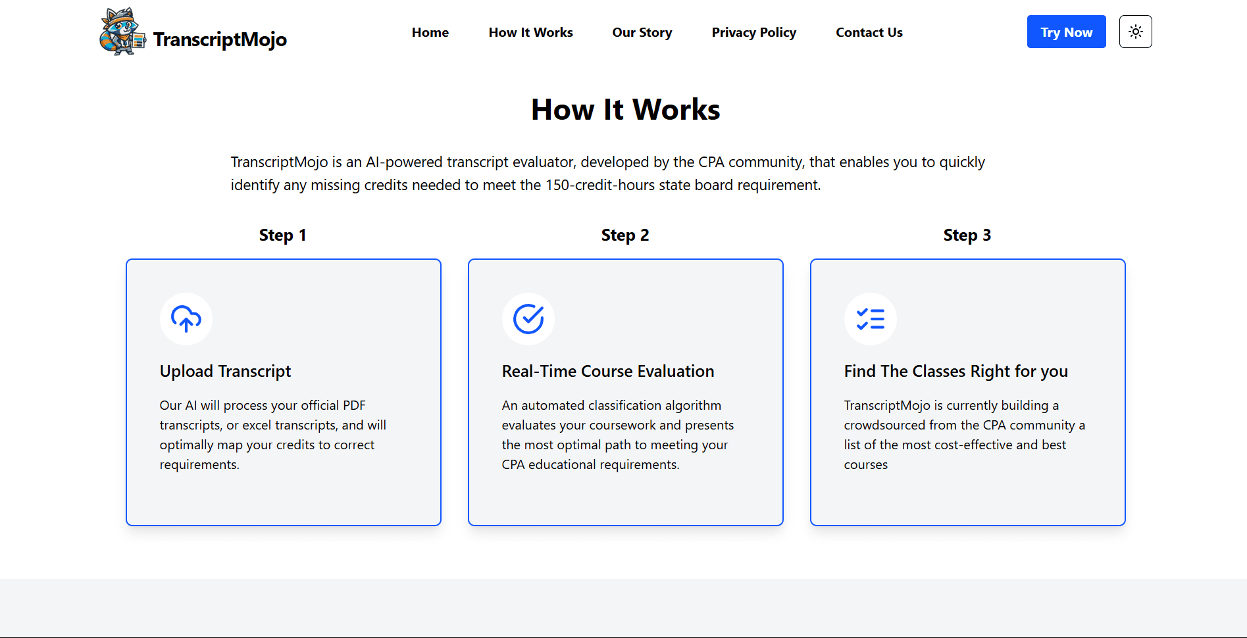Click the crowdsourced CPA community description paragraph

tap(965, 435)
